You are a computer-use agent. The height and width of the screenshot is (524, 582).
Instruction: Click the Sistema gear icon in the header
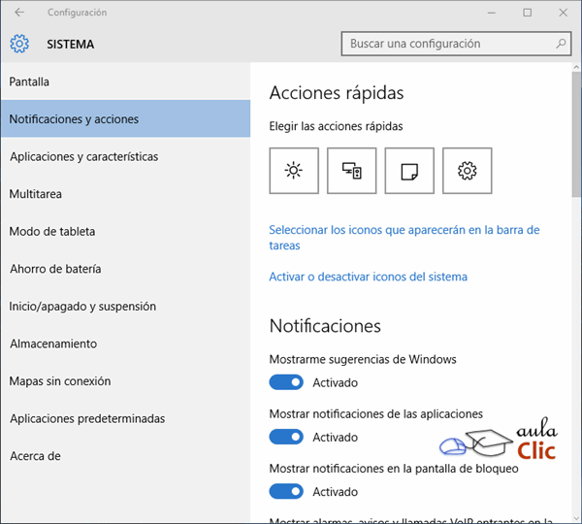tap(19, 44)
